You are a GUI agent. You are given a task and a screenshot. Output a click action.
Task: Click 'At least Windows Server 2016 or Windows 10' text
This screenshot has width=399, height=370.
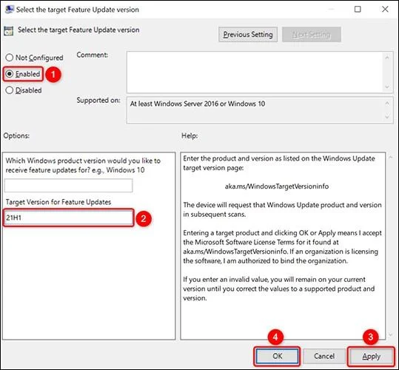(x=198, y=104)
